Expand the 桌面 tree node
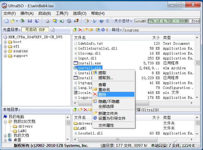Viewport: 203px width, 150px height. point(5,140)
